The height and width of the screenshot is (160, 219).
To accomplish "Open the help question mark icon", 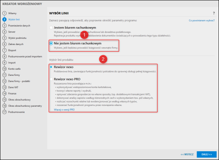I will click(214, 13).
